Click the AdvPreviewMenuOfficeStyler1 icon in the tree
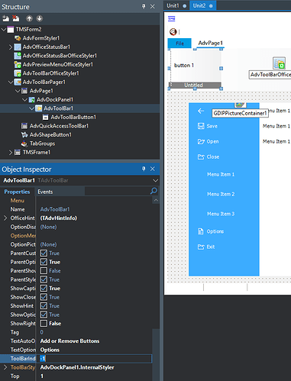 pyautogui.click(x=18, y=64)
